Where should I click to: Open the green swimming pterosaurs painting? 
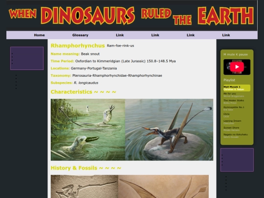pos(88,130)
